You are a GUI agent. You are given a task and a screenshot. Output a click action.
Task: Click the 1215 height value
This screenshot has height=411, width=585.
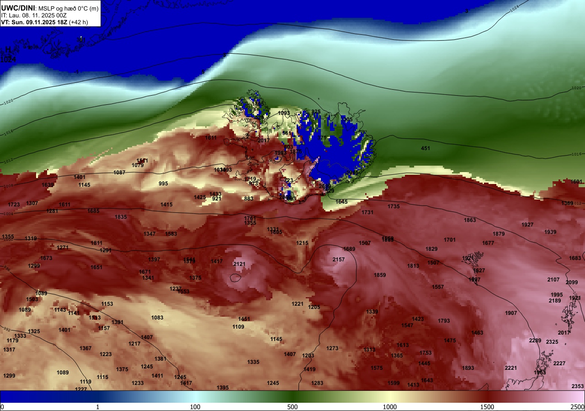coord(302,243)
